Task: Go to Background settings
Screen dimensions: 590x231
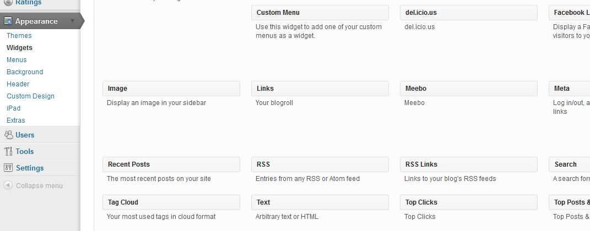Action: click(x=25, y=72)
